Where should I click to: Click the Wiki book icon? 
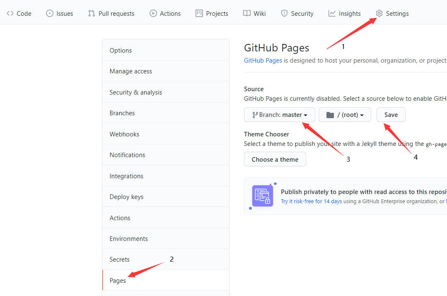247,13
